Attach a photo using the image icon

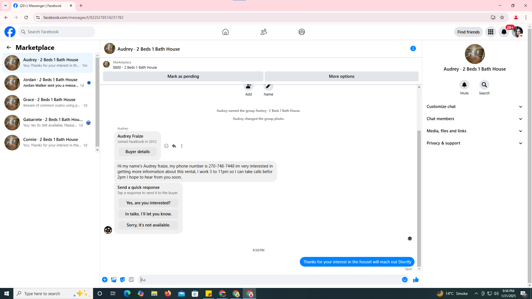click(x=114, y=280)
